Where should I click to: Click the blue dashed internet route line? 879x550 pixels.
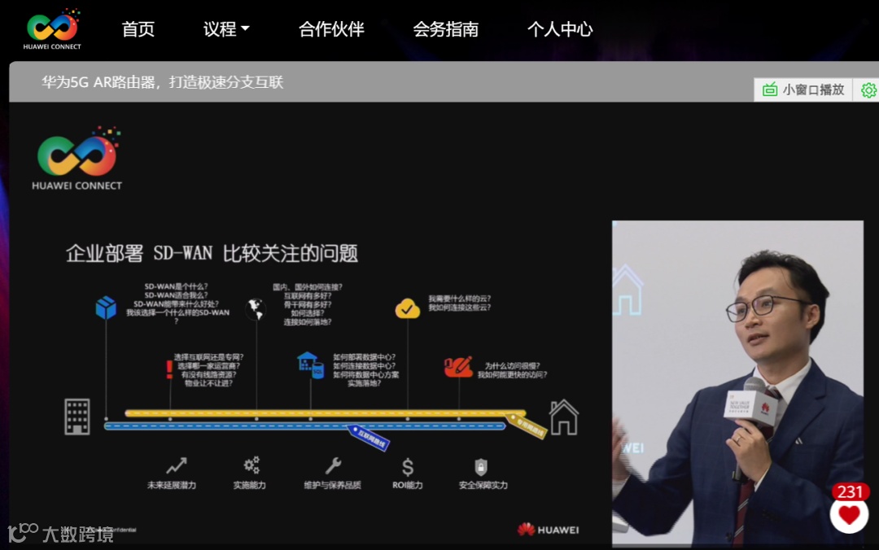click(x=305, y=426)
